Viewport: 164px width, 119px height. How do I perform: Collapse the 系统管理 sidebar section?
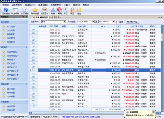(x=26, y=102)
